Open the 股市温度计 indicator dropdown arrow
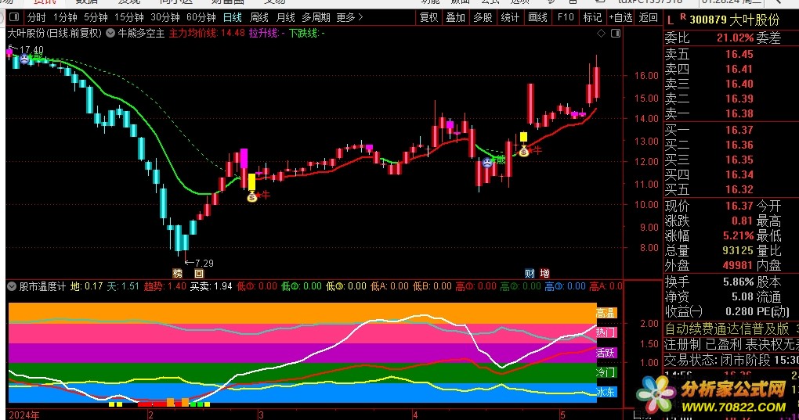 tap(12, 286)
